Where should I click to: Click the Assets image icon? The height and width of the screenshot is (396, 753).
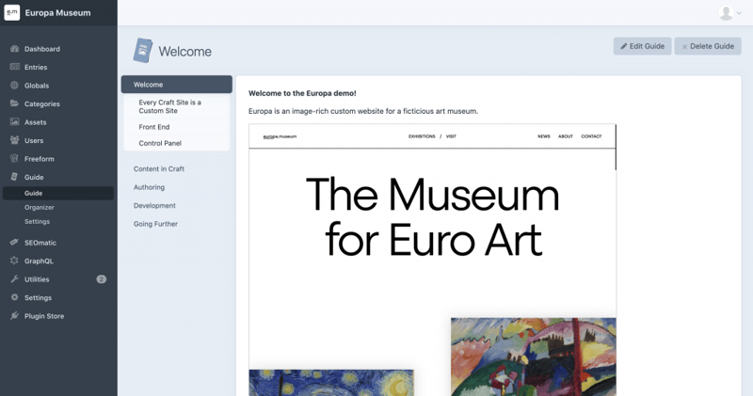coord(14,122)
